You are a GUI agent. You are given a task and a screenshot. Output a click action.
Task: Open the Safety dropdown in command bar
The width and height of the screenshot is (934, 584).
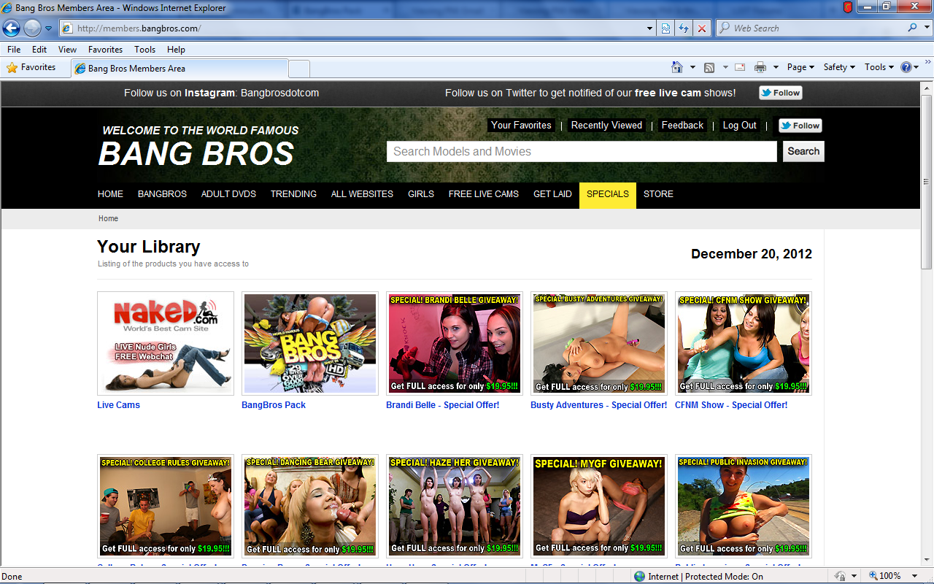click(x=839, y=67)
